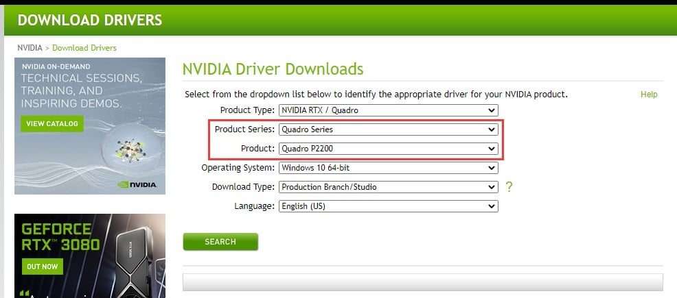The width and height of the screenshot is (677, 298).
Task: Open the Product Series dropdown
Action: coord(388,129)
